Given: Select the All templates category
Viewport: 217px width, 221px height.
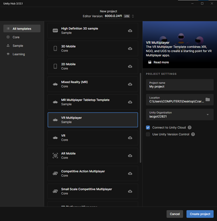Looking at the screenshot, I should tap(22, 29).
